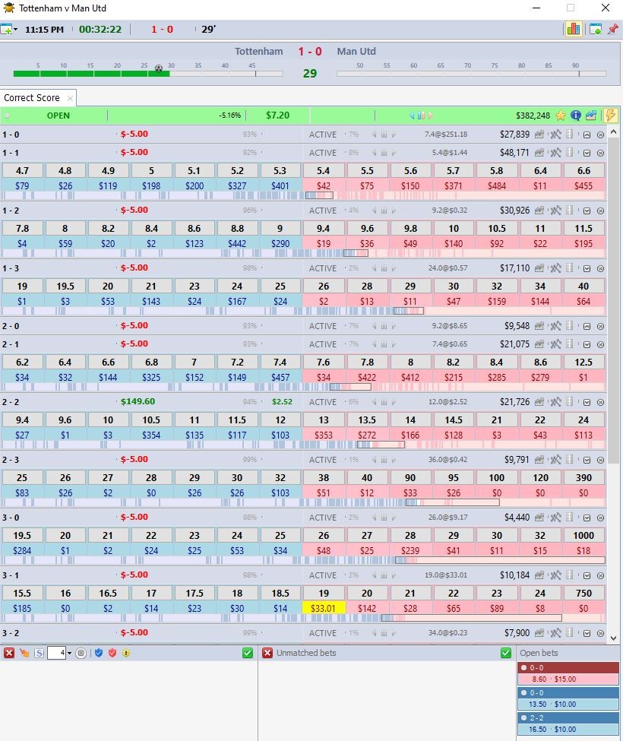
Task: Open the ladder icon on the 1 - 2 row
Action: (x=570, y=211)
